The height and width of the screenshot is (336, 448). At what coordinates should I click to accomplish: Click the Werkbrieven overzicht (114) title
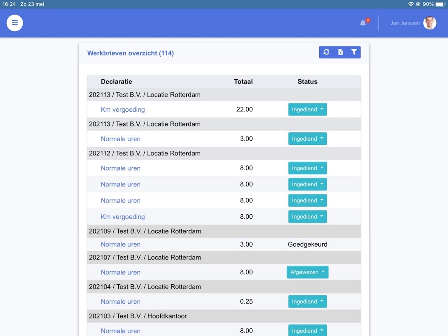coord(130,53)
